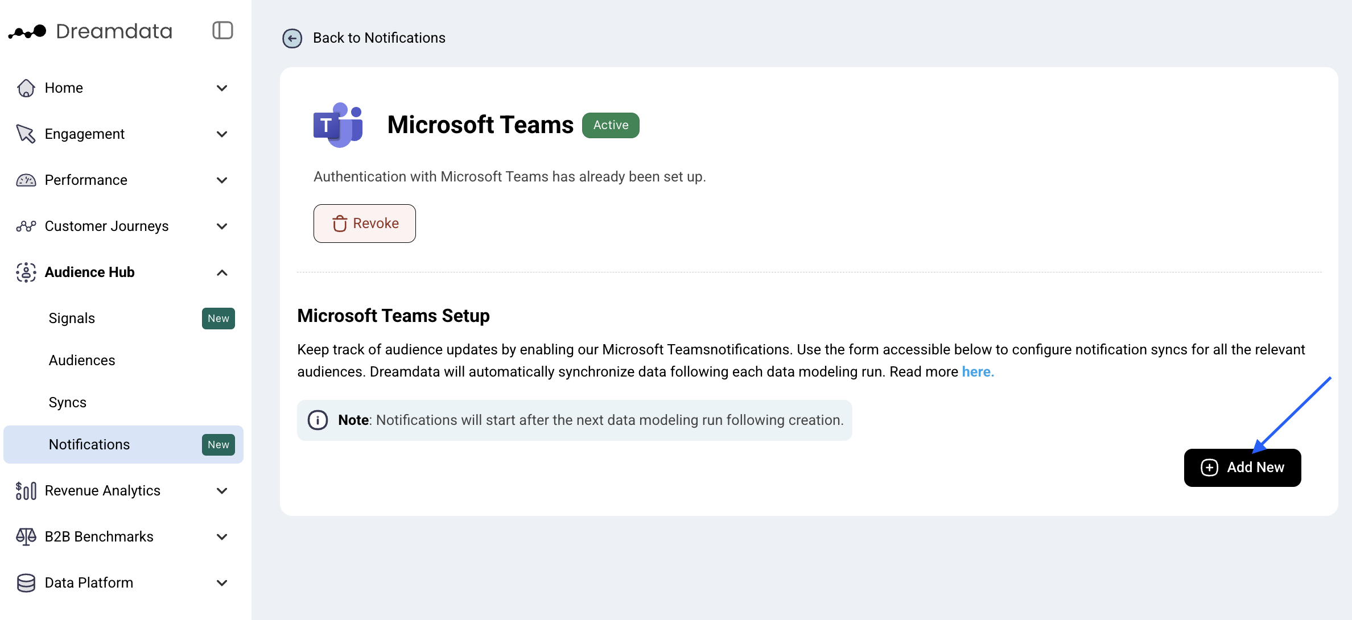1352x620 pixels.
Task: Click the 'Authentication with Microsoft Teams' text
Action: (x=510, y=177)
